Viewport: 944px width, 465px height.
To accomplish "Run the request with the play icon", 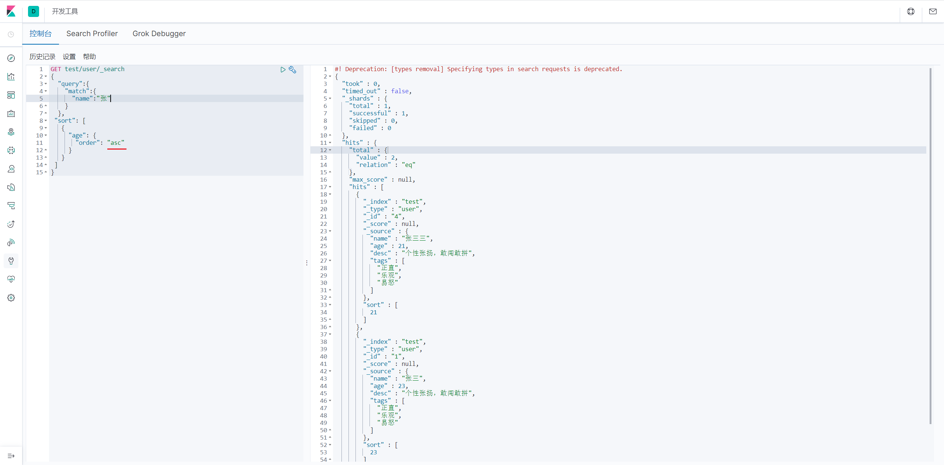I will tap(283, 70).
